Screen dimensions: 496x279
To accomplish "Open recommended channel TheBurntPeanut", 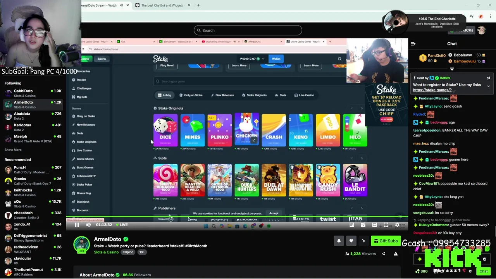I will [33, 272].
